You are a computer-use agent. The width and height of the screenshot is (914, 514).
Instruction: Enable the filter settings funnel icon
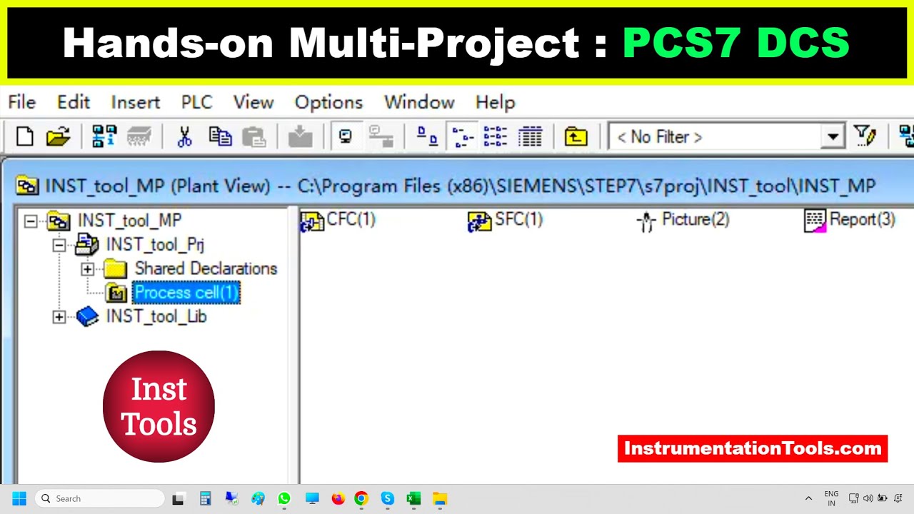pos(865,136)
